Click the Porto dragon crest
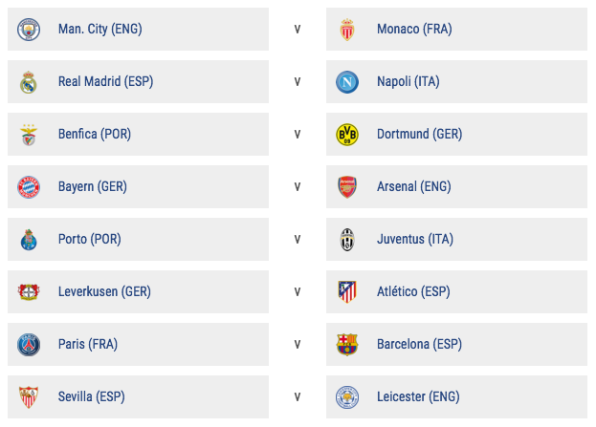 point(29,240)
